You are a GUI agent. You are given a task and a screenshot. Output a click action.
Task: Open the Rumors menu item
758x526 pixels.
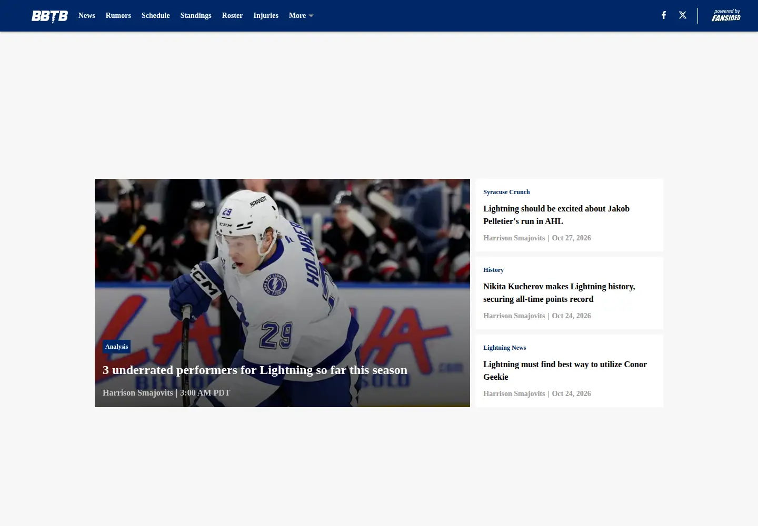point(118,16)
